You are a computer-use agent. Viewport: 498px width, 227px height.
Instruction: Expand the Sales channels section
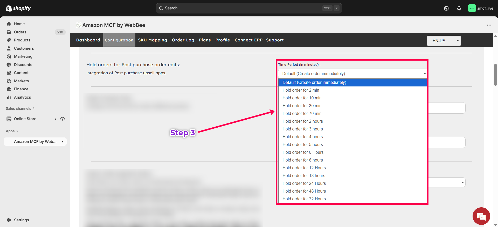(20, 108)
